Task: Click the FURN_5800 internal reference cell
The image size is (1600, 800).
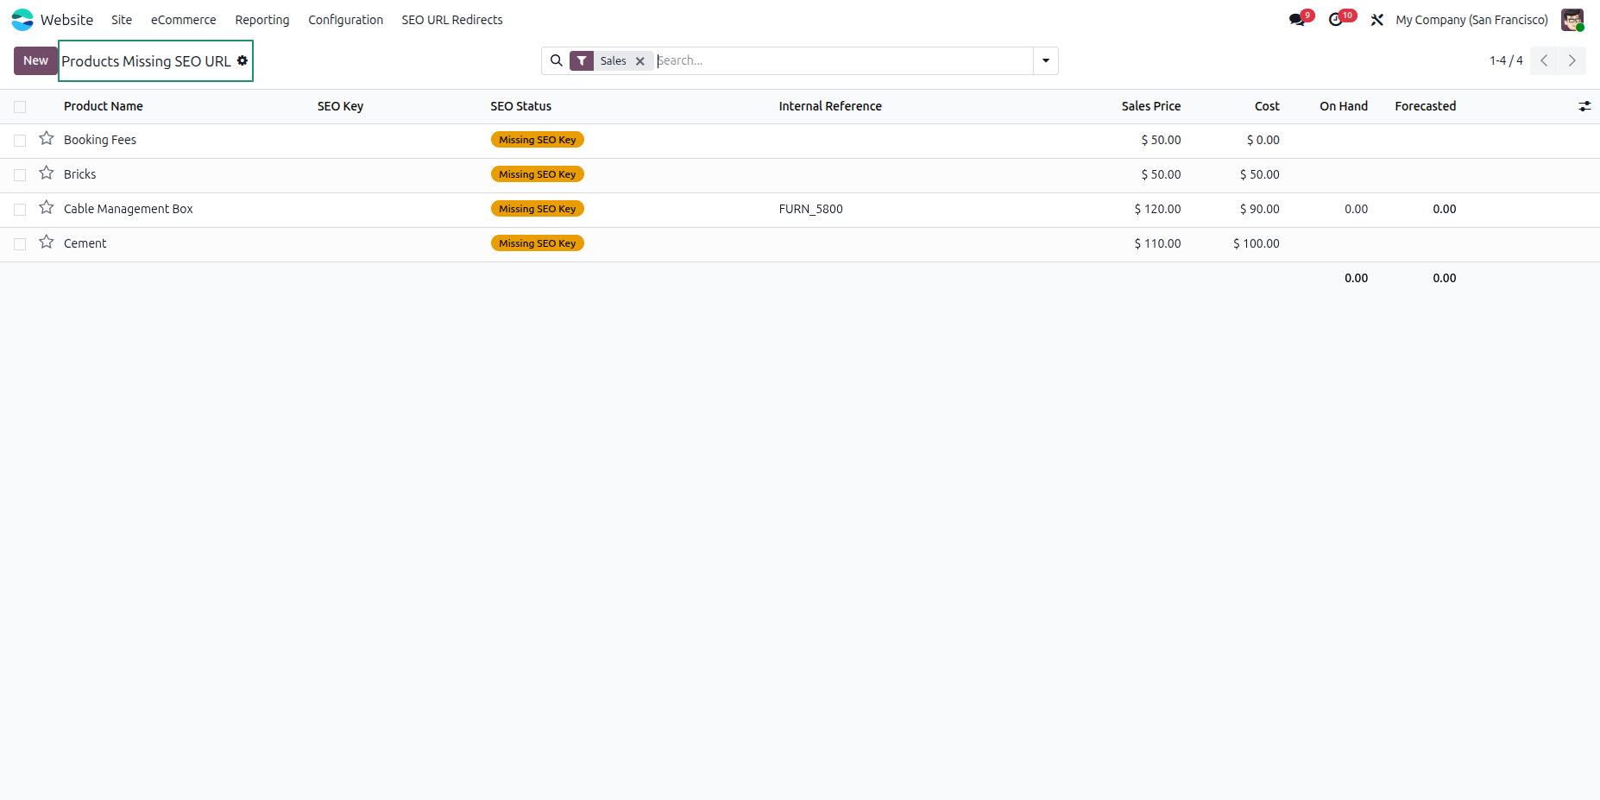Action: (x=811, y=209)
